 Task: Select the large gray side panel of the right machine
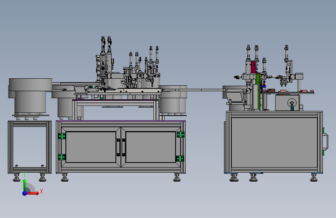pyautogui.click(x=274, y=142)
